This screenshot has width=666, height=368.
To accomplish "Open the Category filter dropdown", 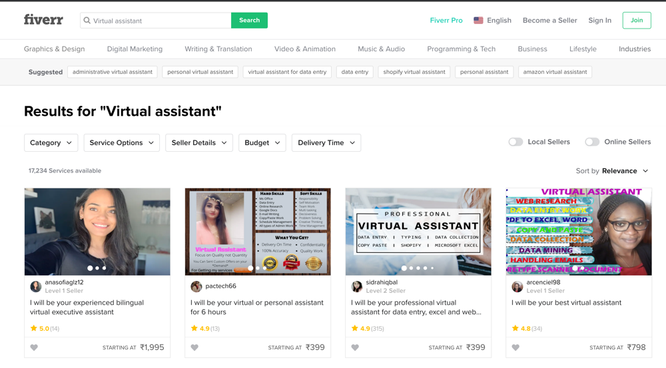I will pos(51,142).
